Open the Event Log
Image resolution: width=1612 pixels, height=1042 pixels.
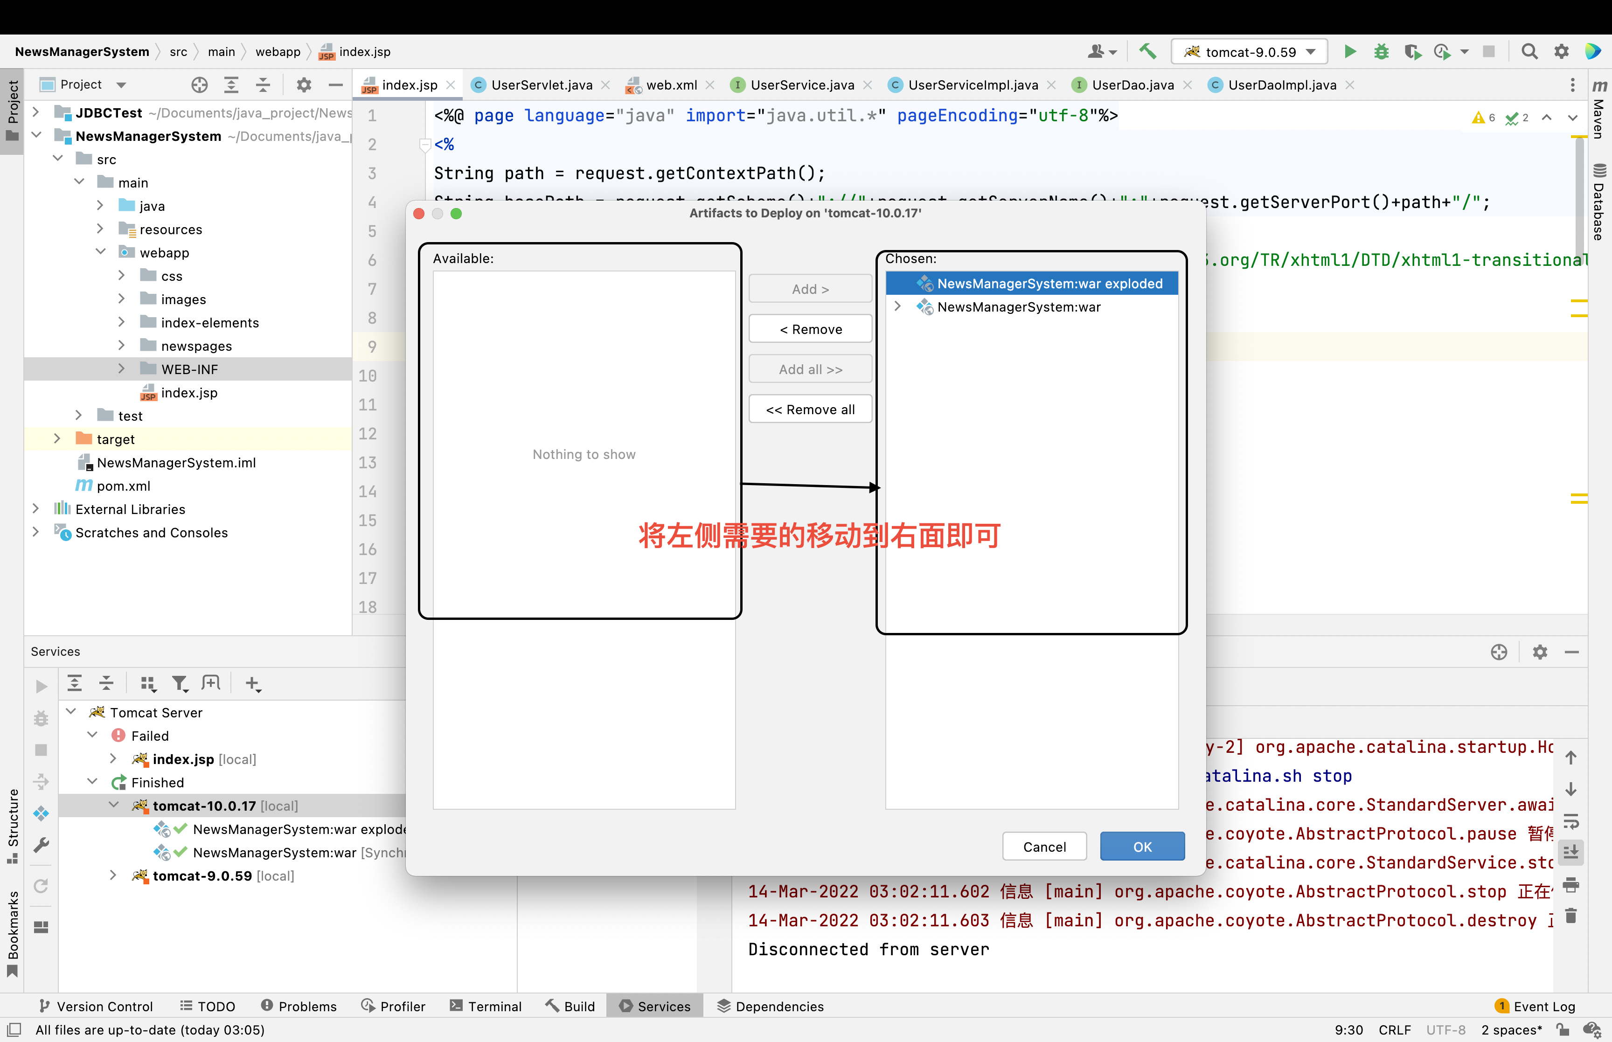[1536, 1006]
